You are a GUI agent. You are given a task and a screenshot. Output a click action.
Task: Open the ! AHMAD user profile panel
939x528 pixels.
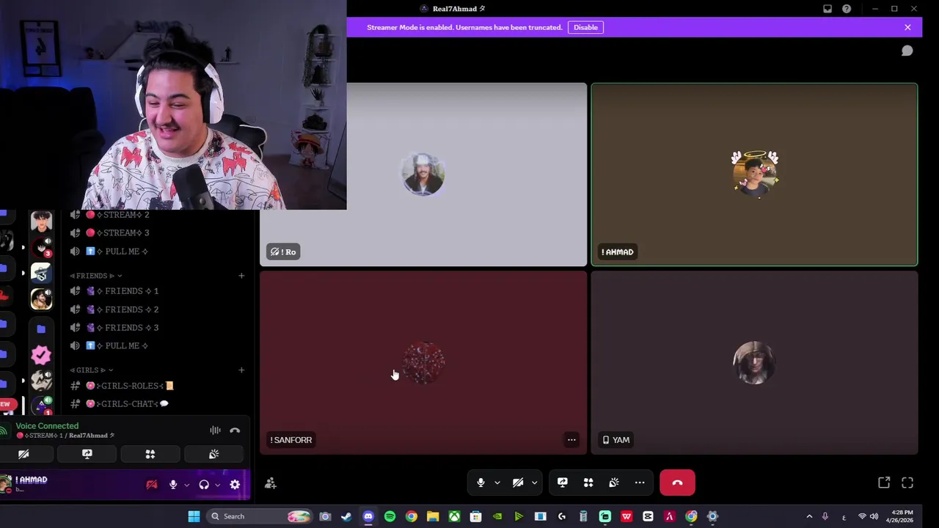pos(29,483)
